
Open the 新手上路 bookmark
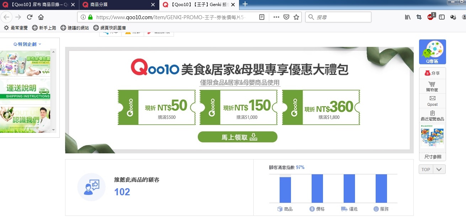tap(44, 28)
